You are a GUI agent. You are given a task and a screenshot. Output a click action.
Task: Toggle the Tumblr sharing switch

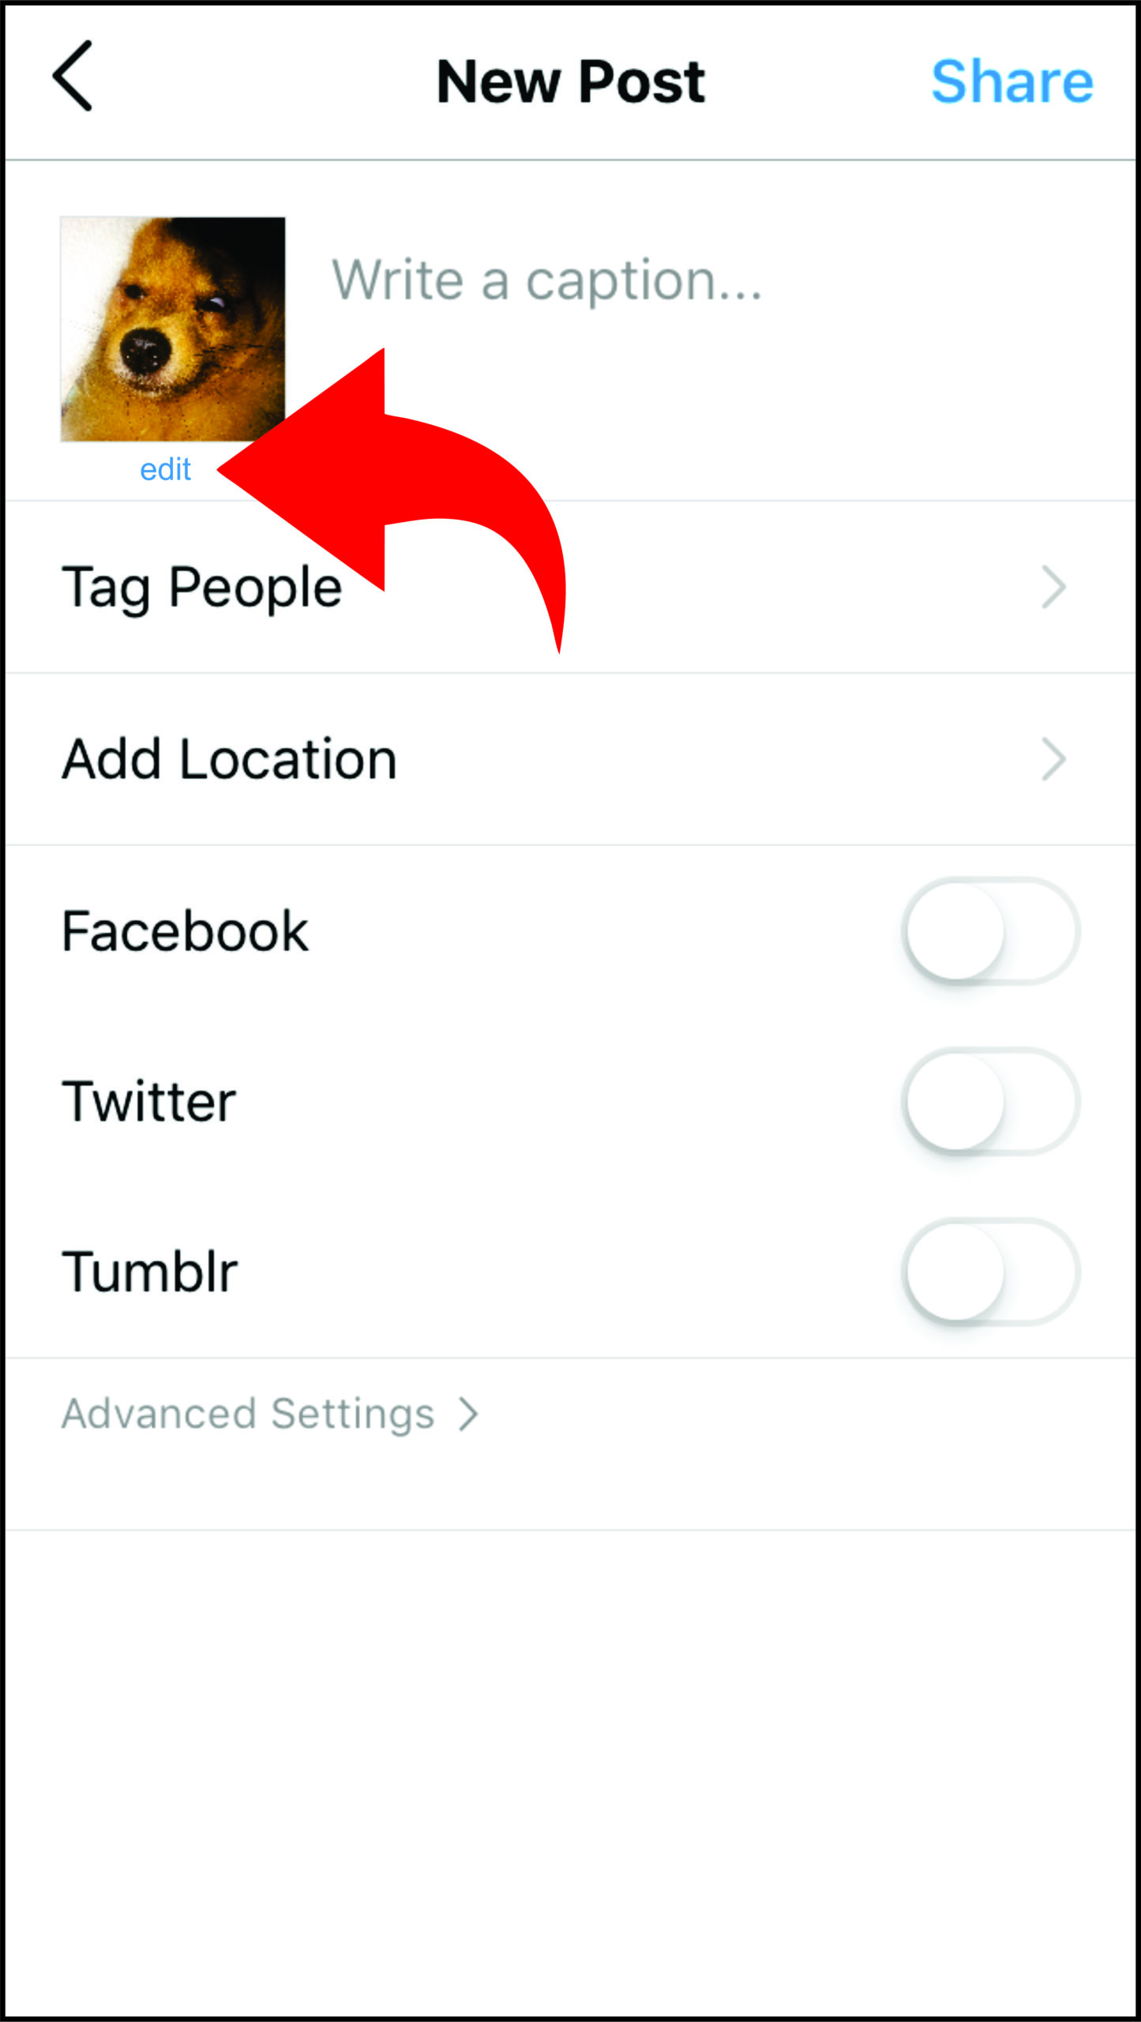tap(991, 1272)
